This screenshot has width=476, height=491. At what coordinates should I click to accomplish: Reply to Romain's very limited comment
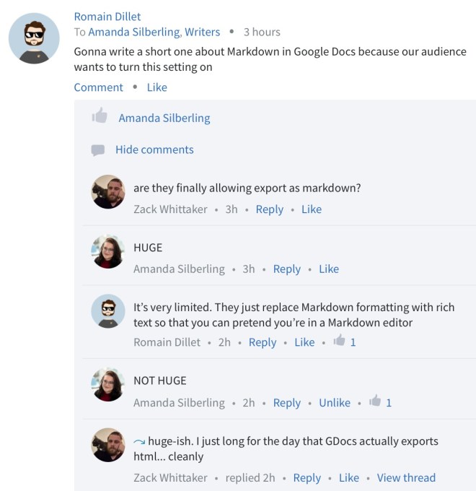(263, 342)
